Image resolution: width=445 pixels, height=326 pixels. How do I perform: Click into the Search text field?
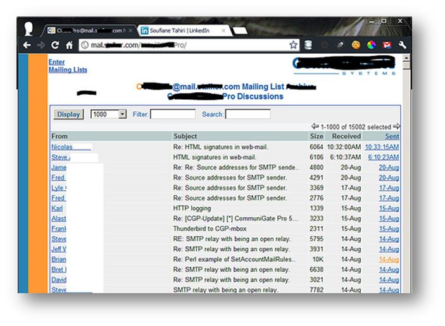tap(248, 114)
